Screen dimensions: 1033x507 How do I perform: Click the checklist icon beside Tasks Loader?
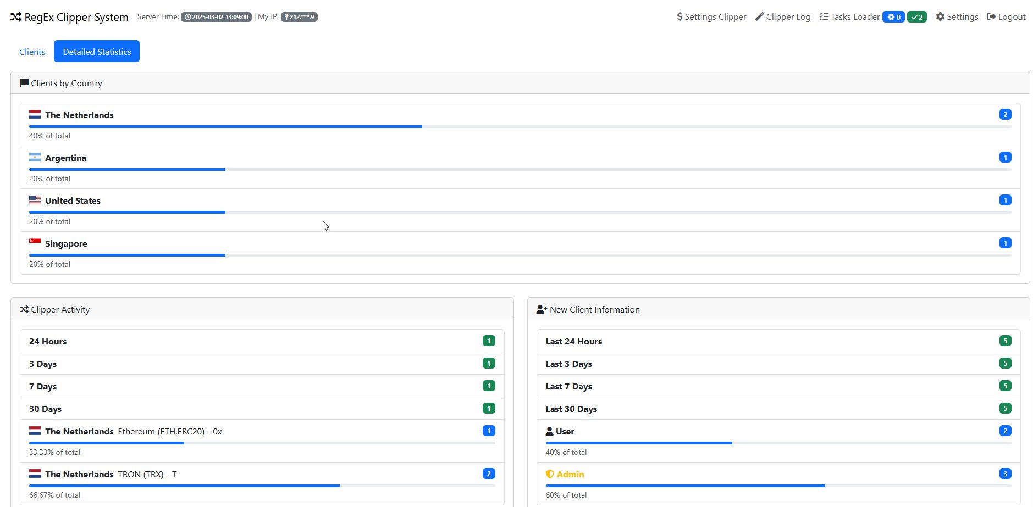824,17
